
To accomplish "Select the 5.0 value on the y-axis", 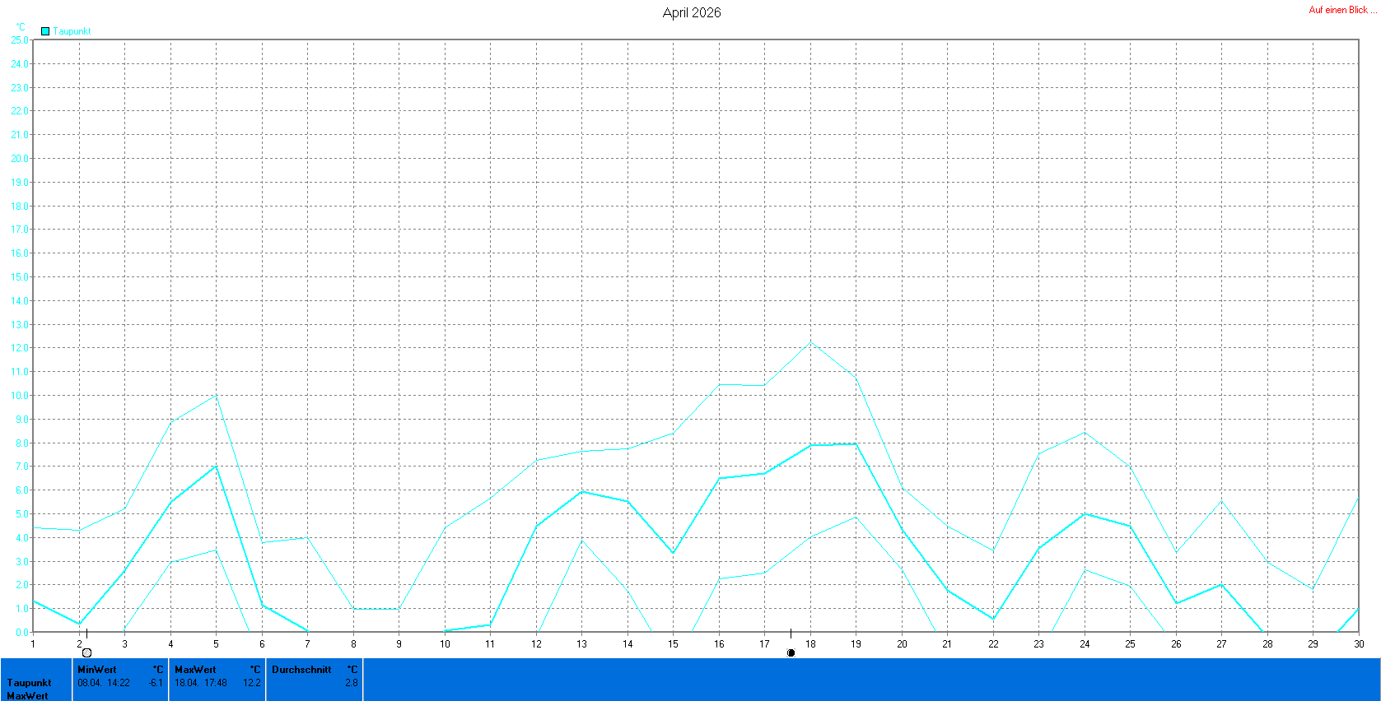I will pos(21,513).
